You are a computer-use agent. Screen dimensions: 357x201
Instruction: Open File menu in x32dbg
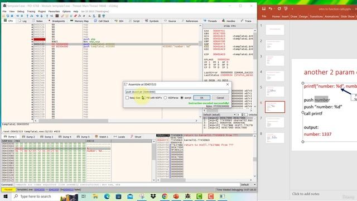click(4, 11)
